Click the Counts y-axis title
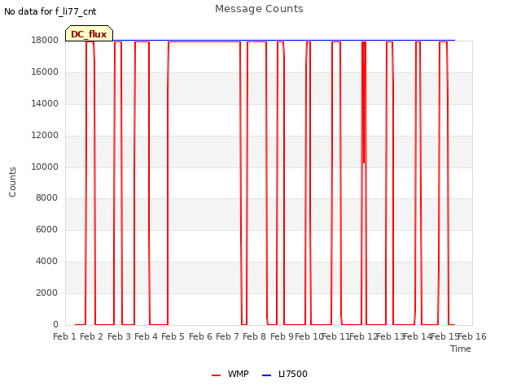521x390 pixels. point(12,182)
